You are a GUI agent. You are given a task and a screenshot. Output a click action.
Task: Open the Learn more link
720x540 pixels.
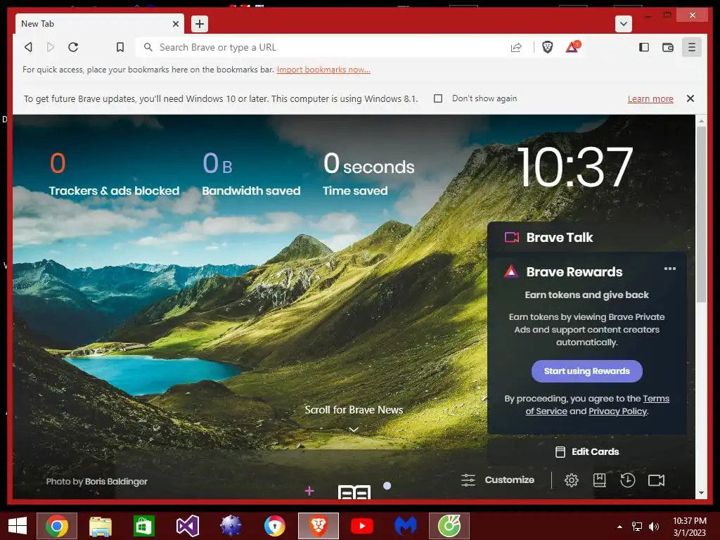650,98
